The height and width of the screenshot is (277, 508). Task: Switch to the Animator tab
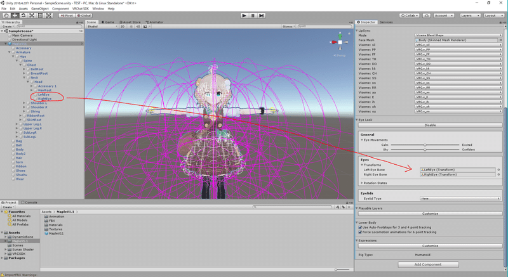(x=154, y=22)
